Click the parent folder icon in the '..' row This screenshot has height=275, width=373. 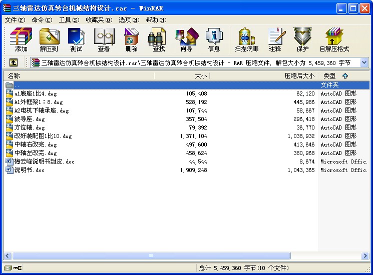click(x=10, y=85)
